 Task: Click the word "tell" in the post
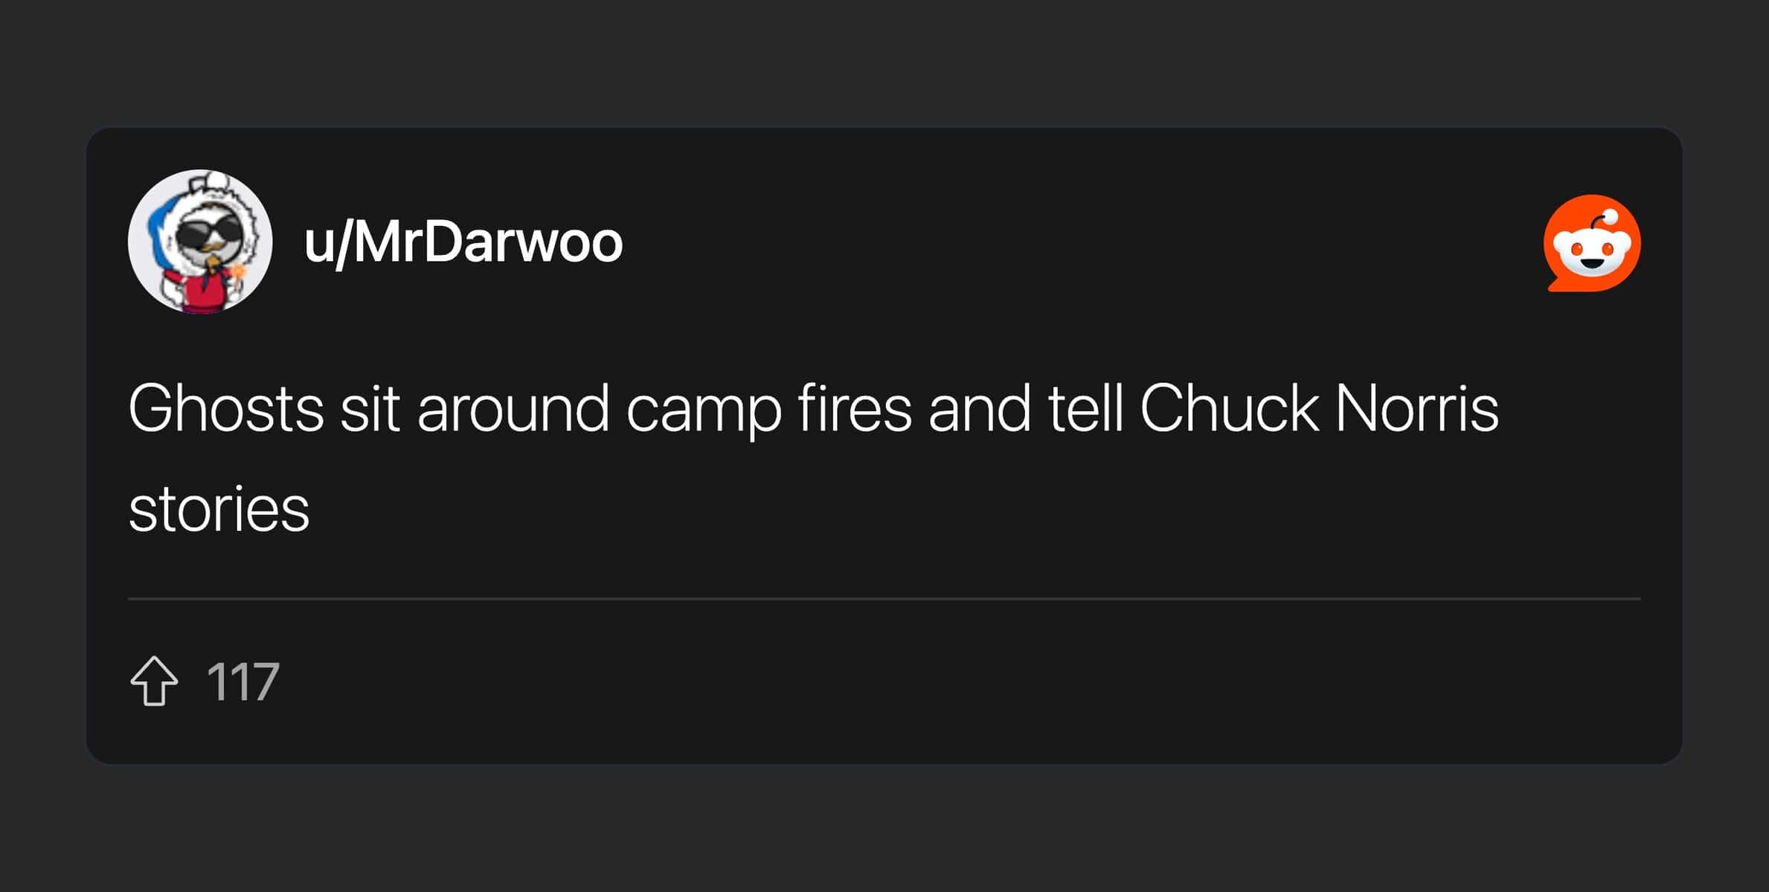(x=1085, y=408)
